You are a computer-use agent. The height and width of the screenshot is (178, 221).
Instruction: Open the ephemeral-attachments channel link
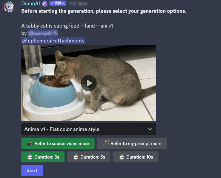pyautogui.click(x=53, y=41)
